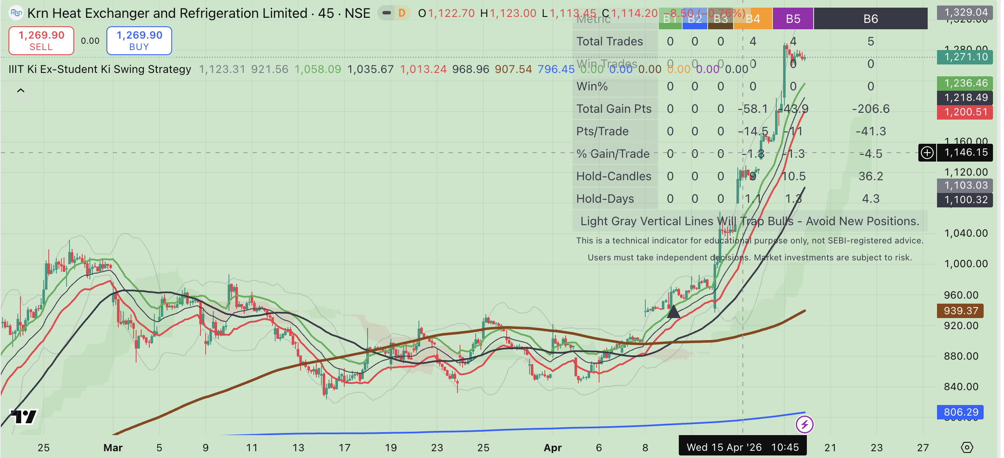The height and width of the screenshot is (458, 1004).
Task: Click the Total Gain Pts row label
Action: pyautogui.click(x=614, y=109)
